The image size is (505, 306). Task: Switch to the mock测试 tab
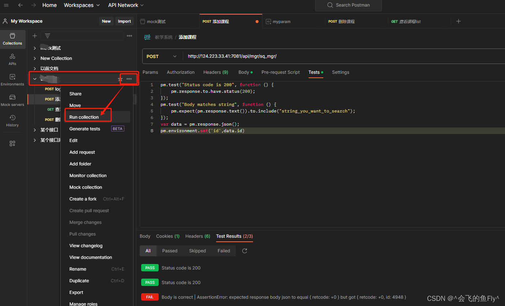(168, 22)
